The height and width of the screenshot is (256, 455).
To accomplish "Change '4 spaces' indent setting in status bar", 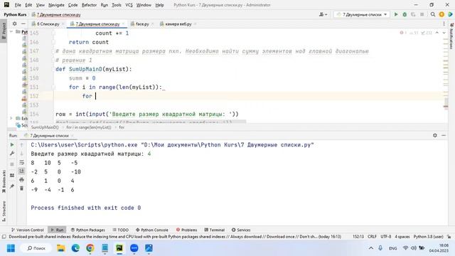I will tap(402, 237).
